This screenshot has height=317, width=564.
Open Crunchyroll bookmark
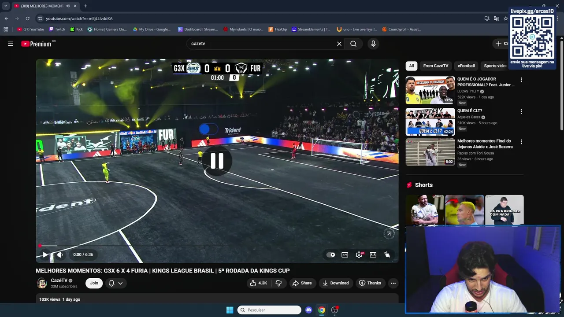(401, 29)
